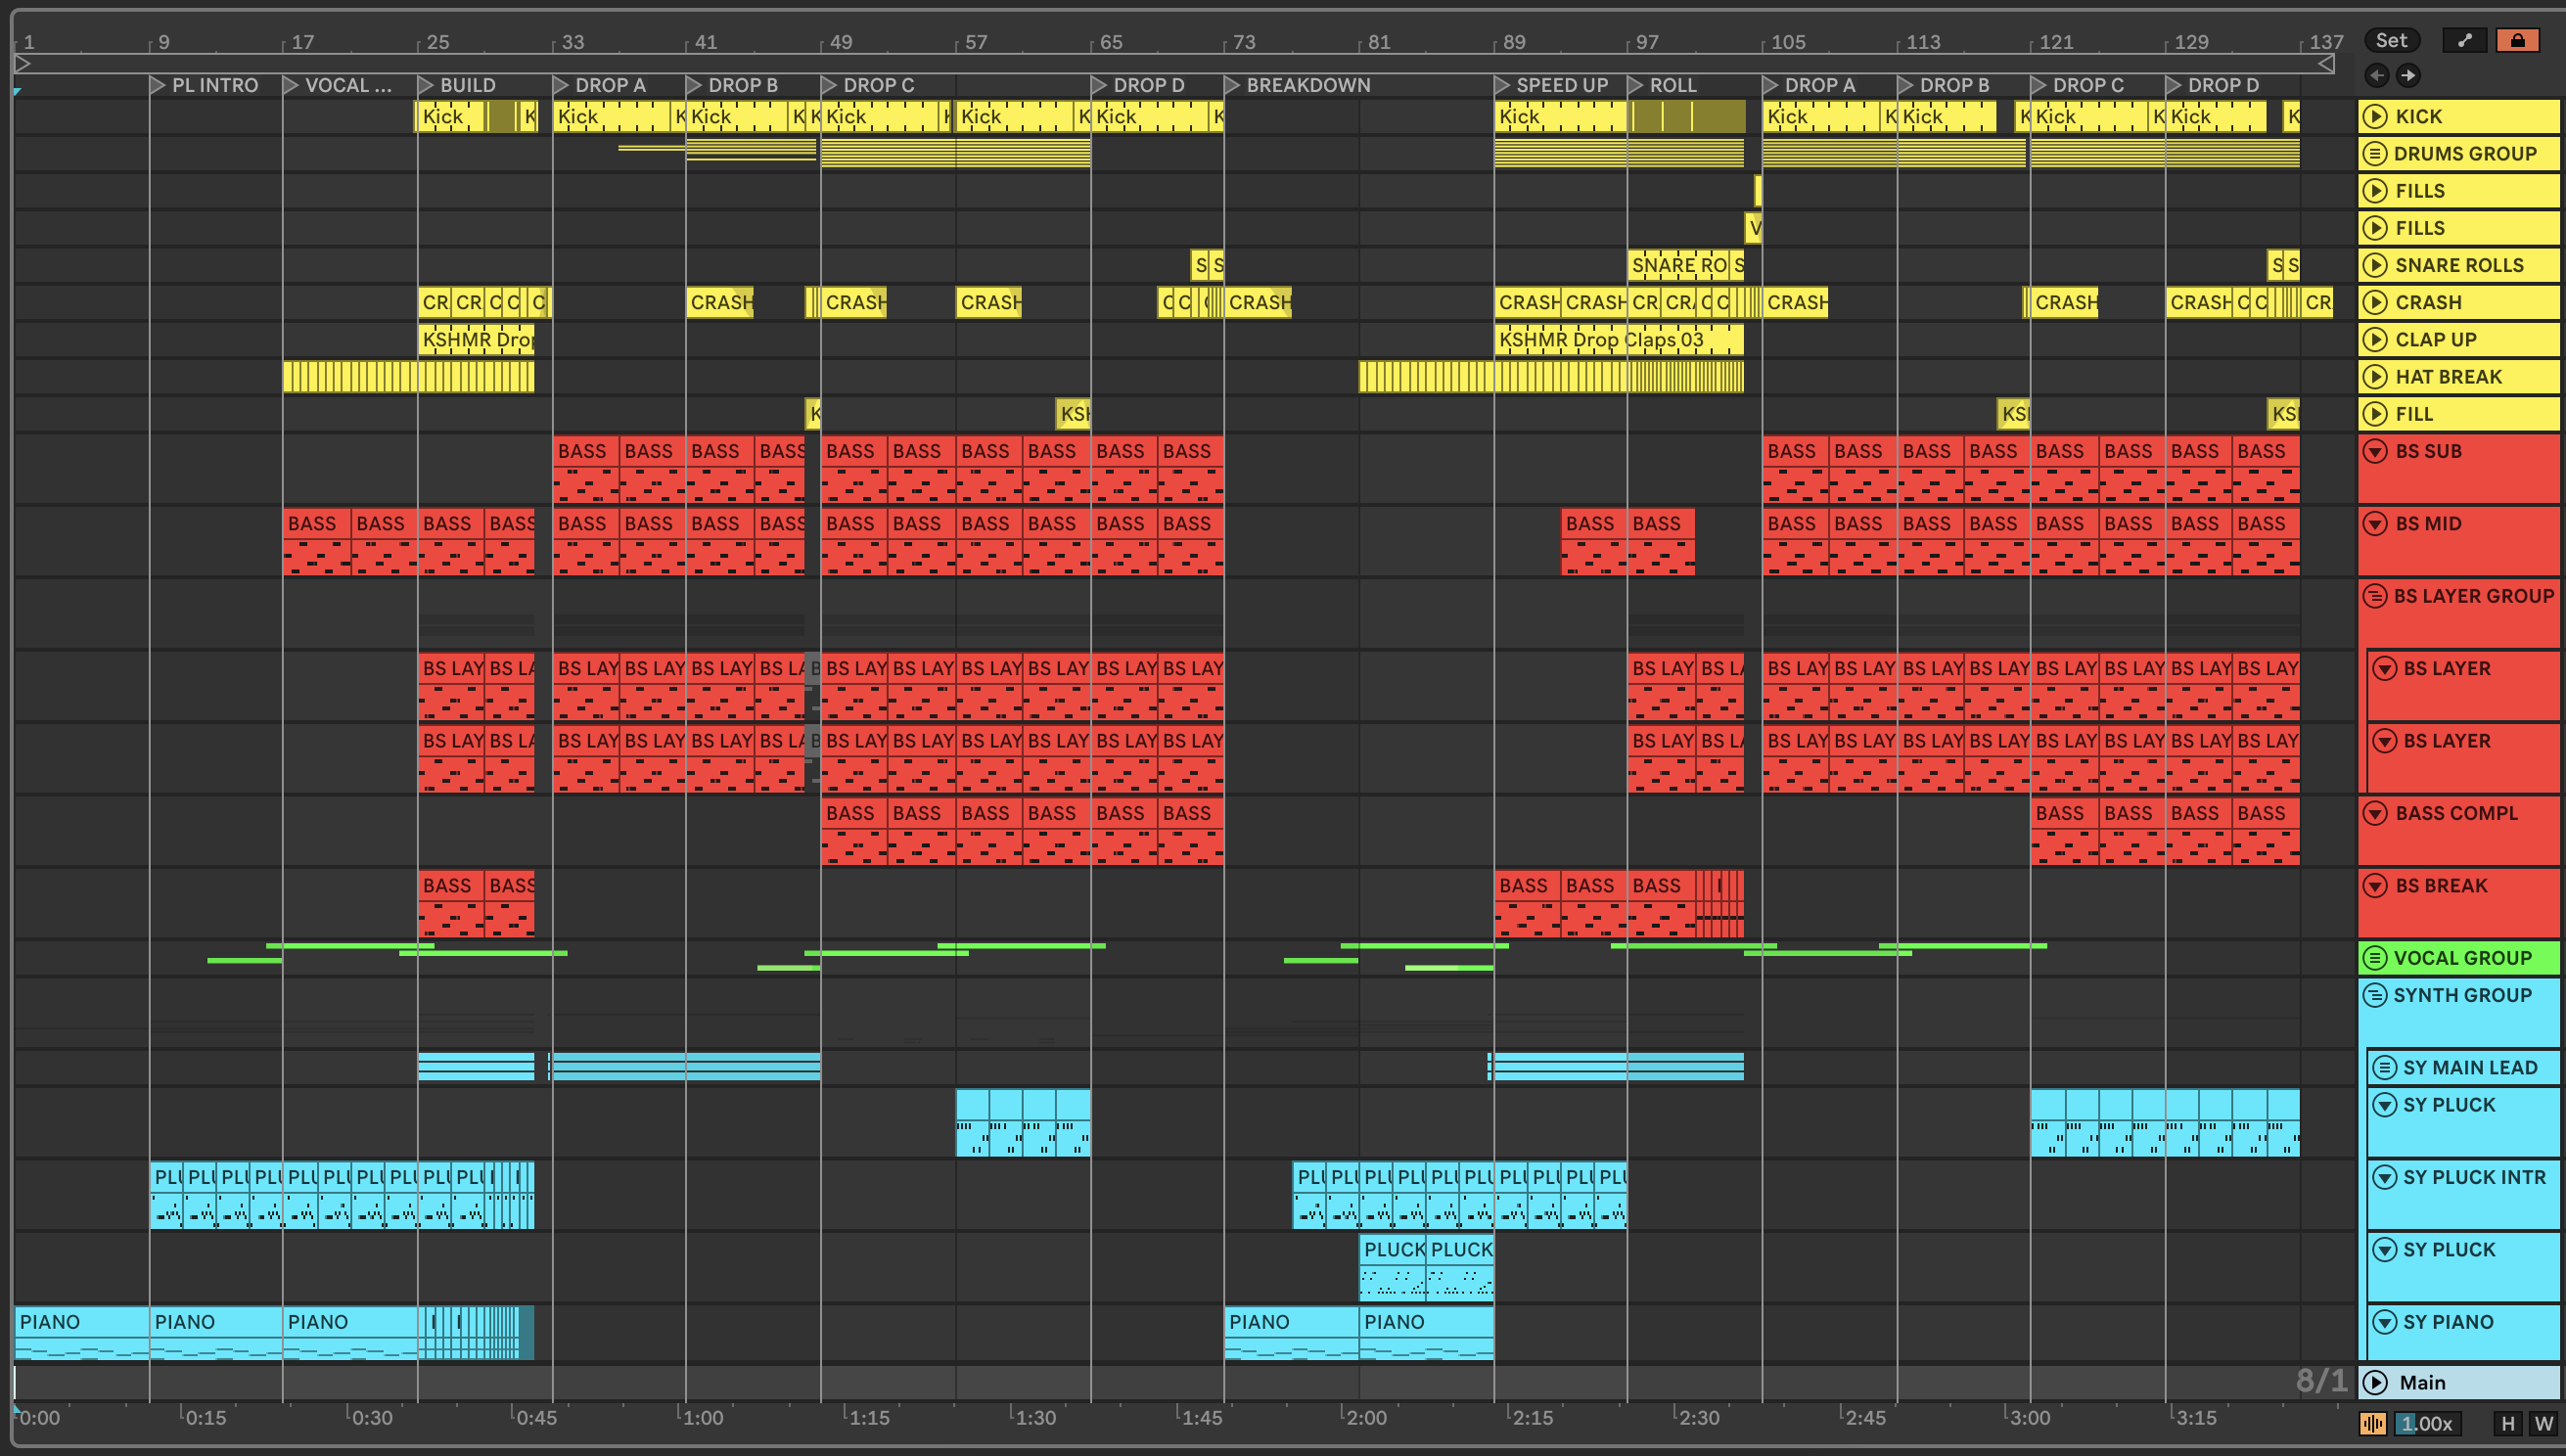Image resolution: width=2566 pixels, height=1456 pixels.
Task: Jump to the next locator arrow
Action: 2408,75
